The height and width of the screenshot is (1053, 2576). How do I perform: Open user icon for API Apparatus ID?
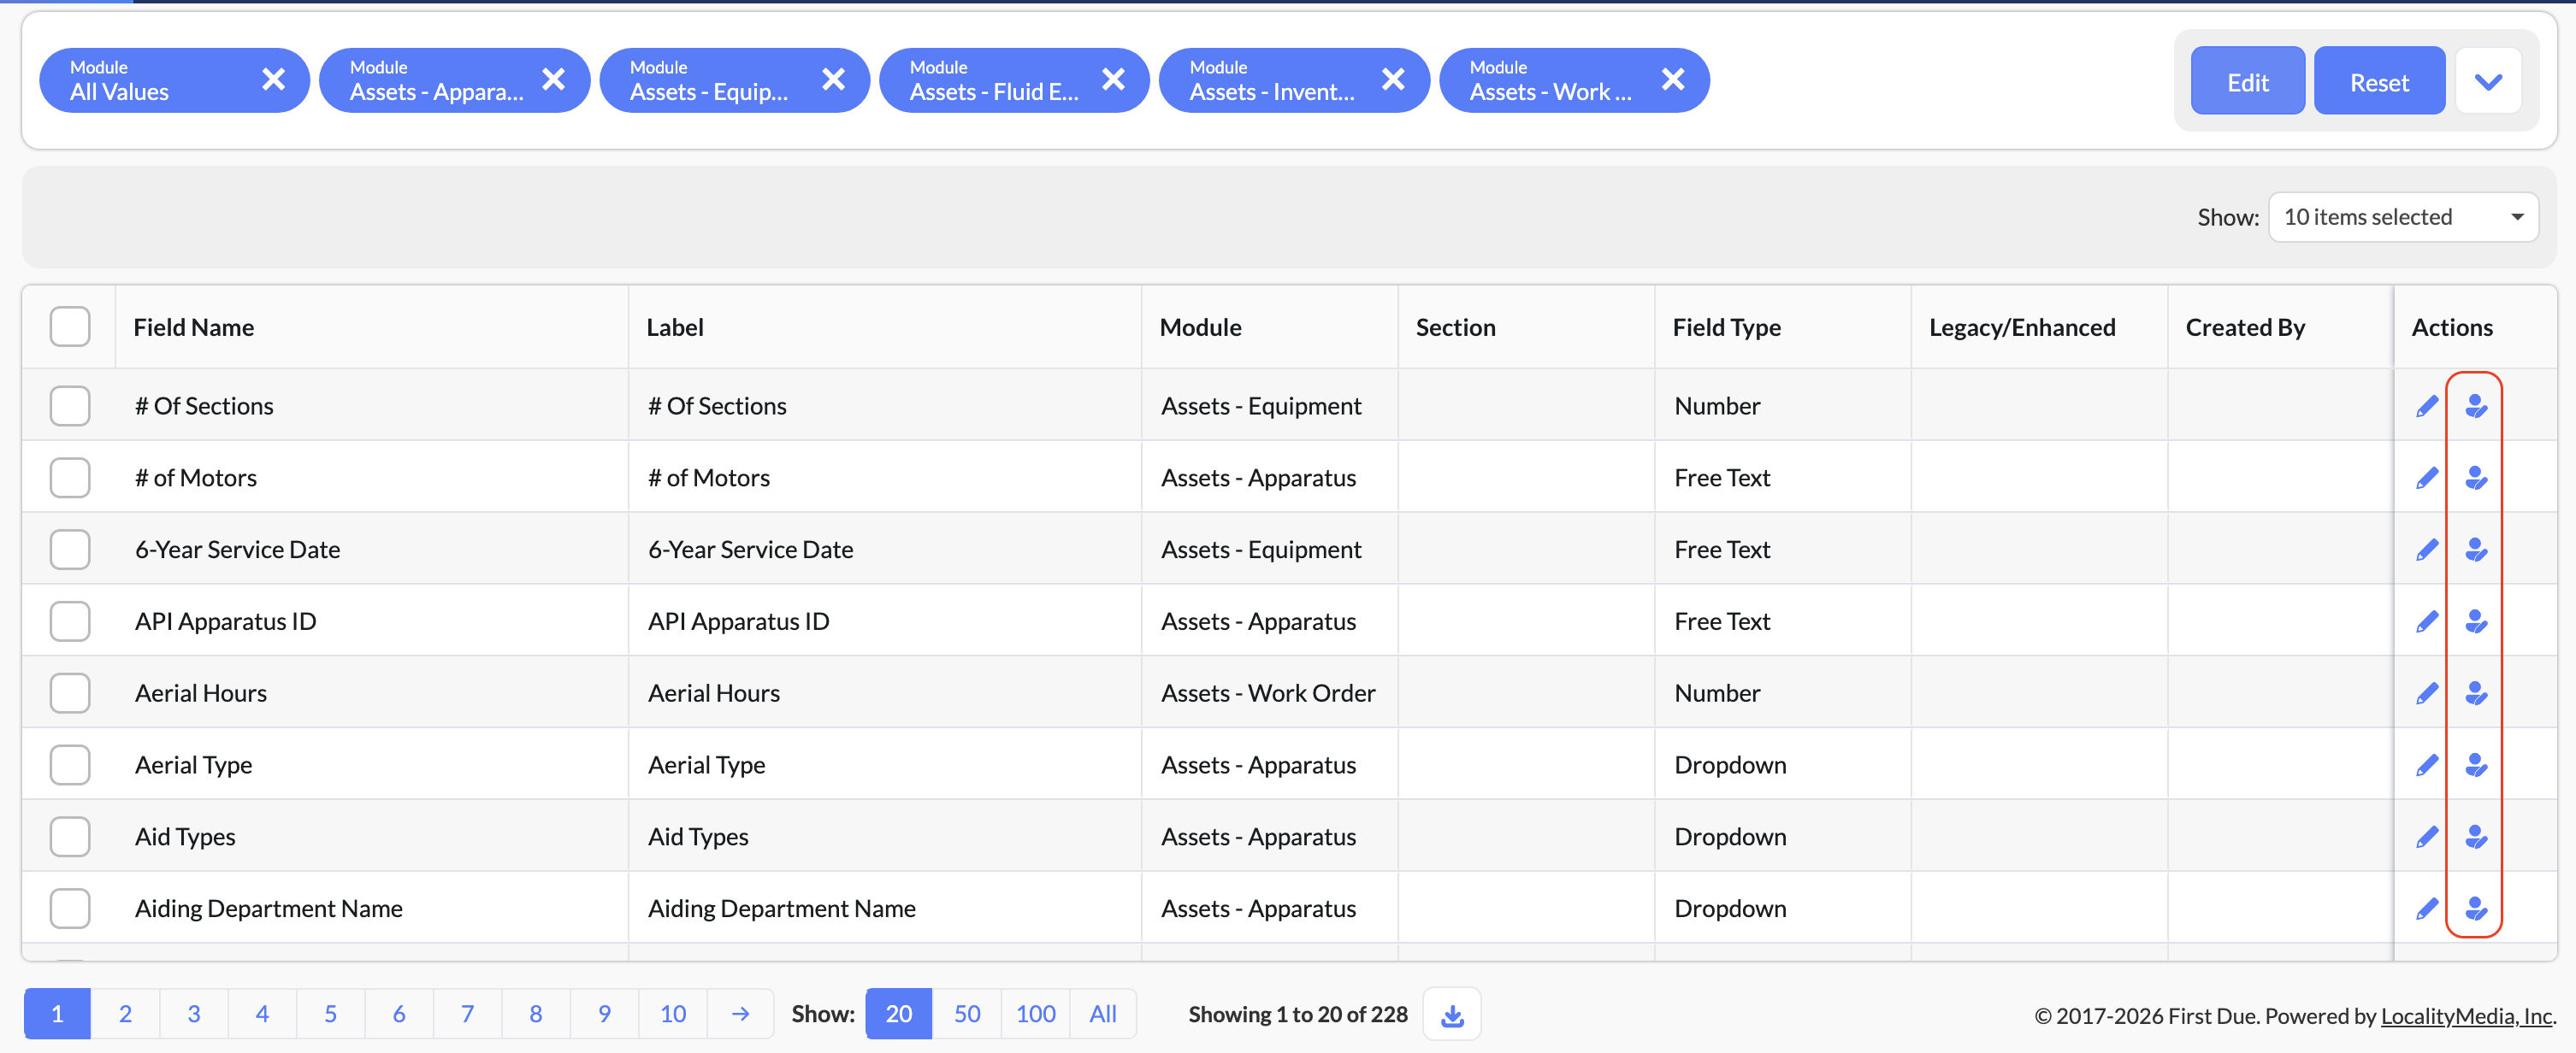[x=2476, y=621]
